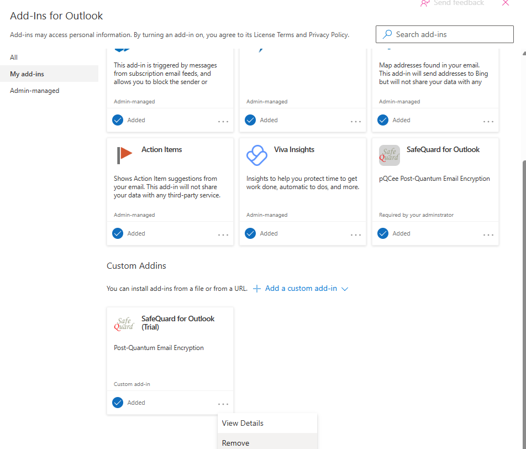Click the Shows Action Item suggestions description

point(167,187)
